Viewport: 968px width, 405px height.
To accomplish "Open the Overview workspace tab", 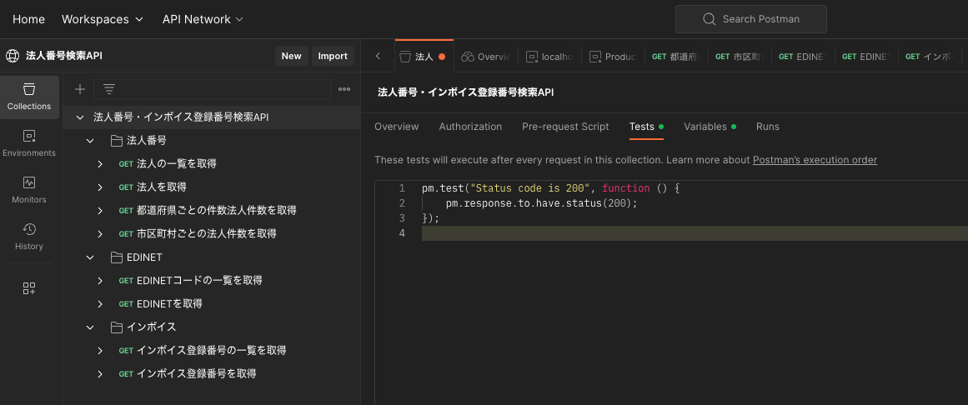I will coord(486,56).
